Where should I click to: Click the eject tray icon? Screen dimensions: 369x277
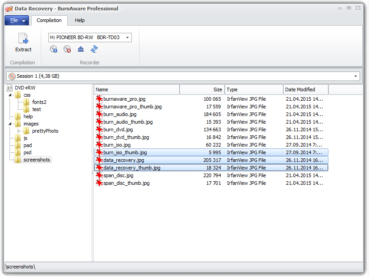coord(81,49)
